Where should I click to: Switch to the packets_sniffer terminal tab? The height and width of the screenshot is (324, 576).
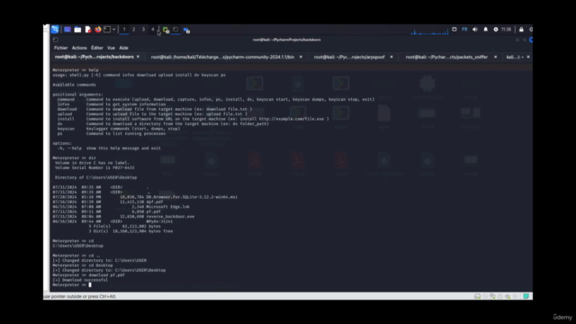coord(446,57)
